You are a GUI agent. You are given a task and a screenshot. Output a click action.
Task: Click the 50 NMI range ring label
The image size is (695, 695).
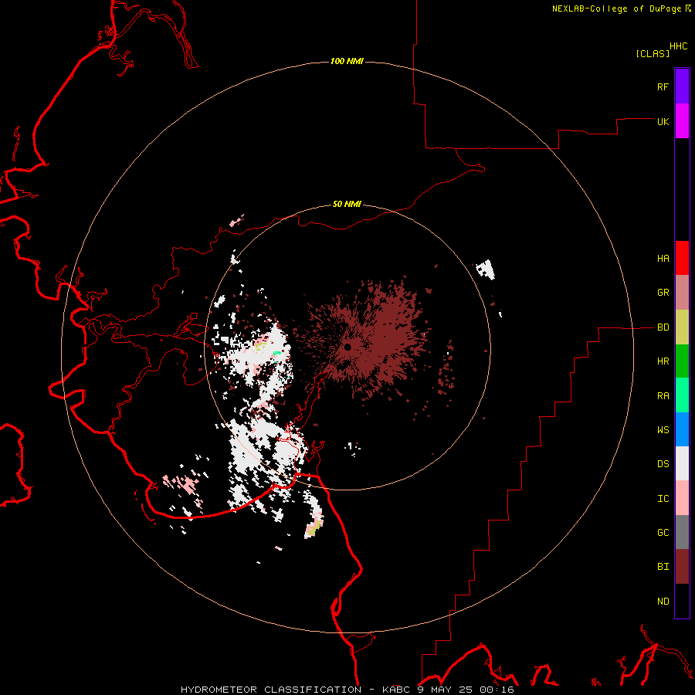pyautogui.click(x=347, y=204)
